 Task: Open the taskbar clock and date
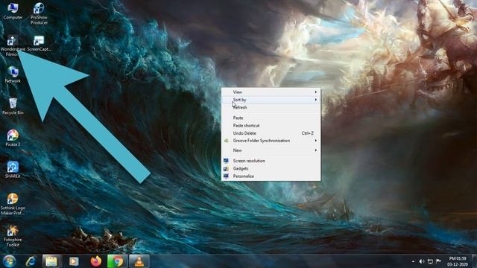click(458, 261)
